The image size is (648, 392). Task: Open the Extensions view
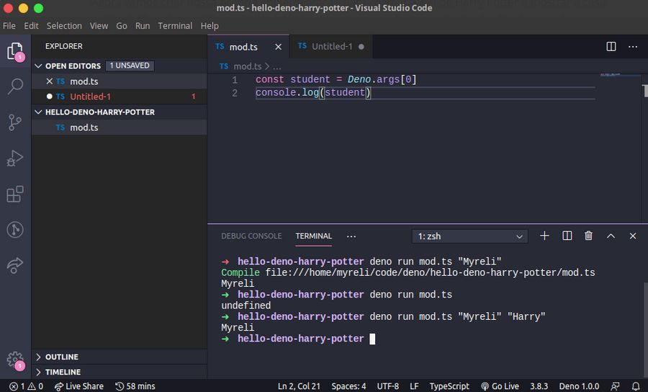click(15, 194)
